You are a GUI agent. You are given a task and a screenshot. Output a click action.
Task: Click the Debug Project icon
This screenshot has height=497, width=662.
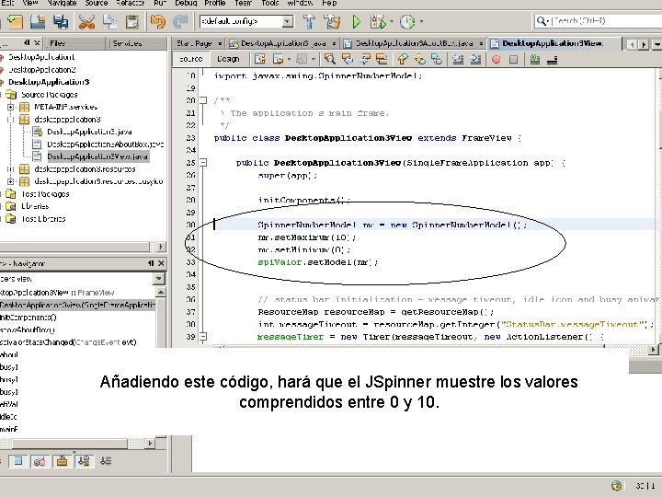(x=379, y=20)
